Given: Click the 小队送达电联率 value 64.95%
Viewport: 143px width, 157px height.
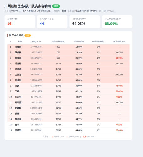Looking at the screenshot, I should point(79,24).
